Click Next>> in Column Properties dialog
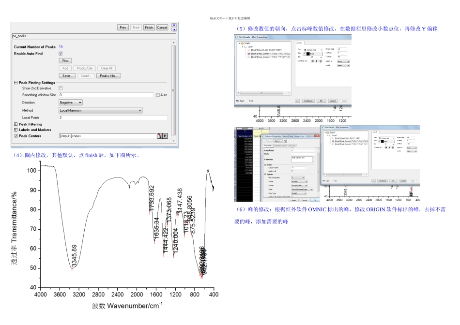 (278, 141)
